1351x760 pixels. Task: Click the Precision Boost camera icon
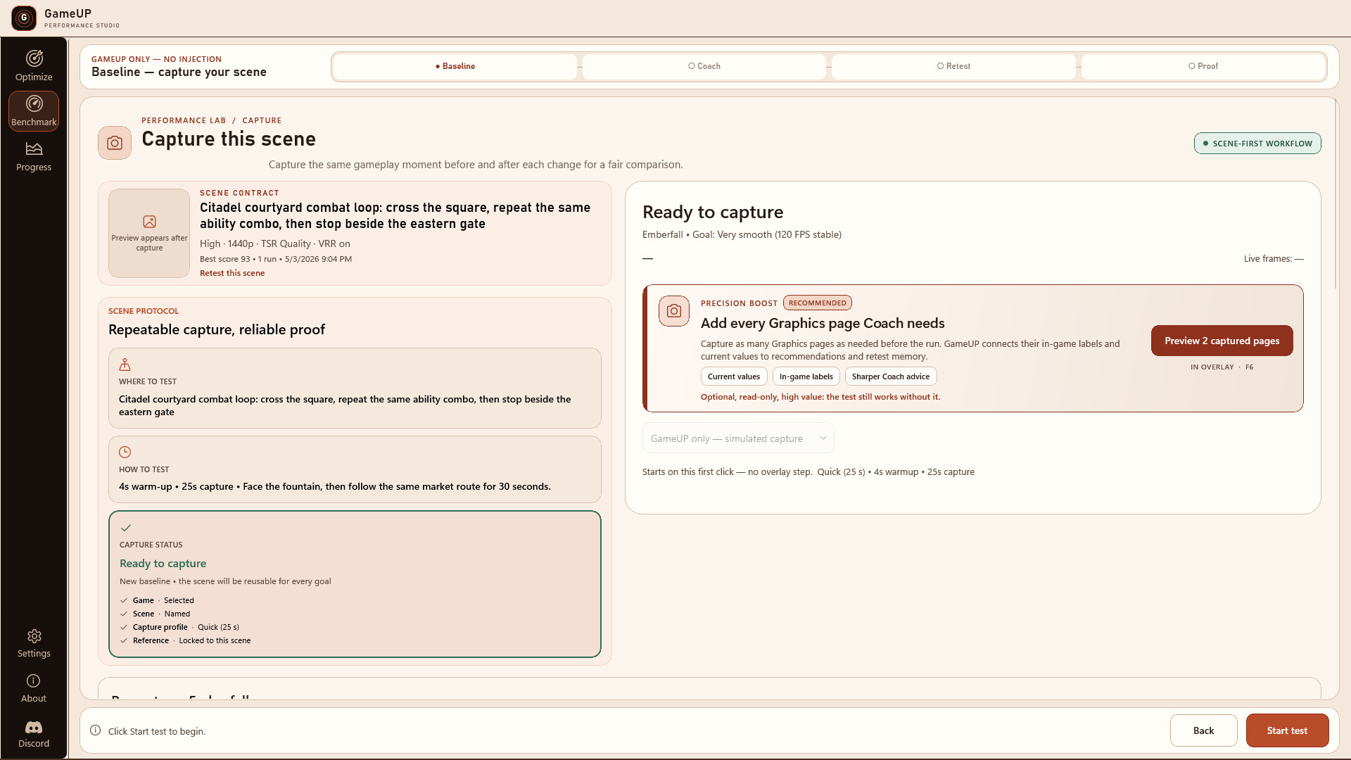click(x=674, y=311)
